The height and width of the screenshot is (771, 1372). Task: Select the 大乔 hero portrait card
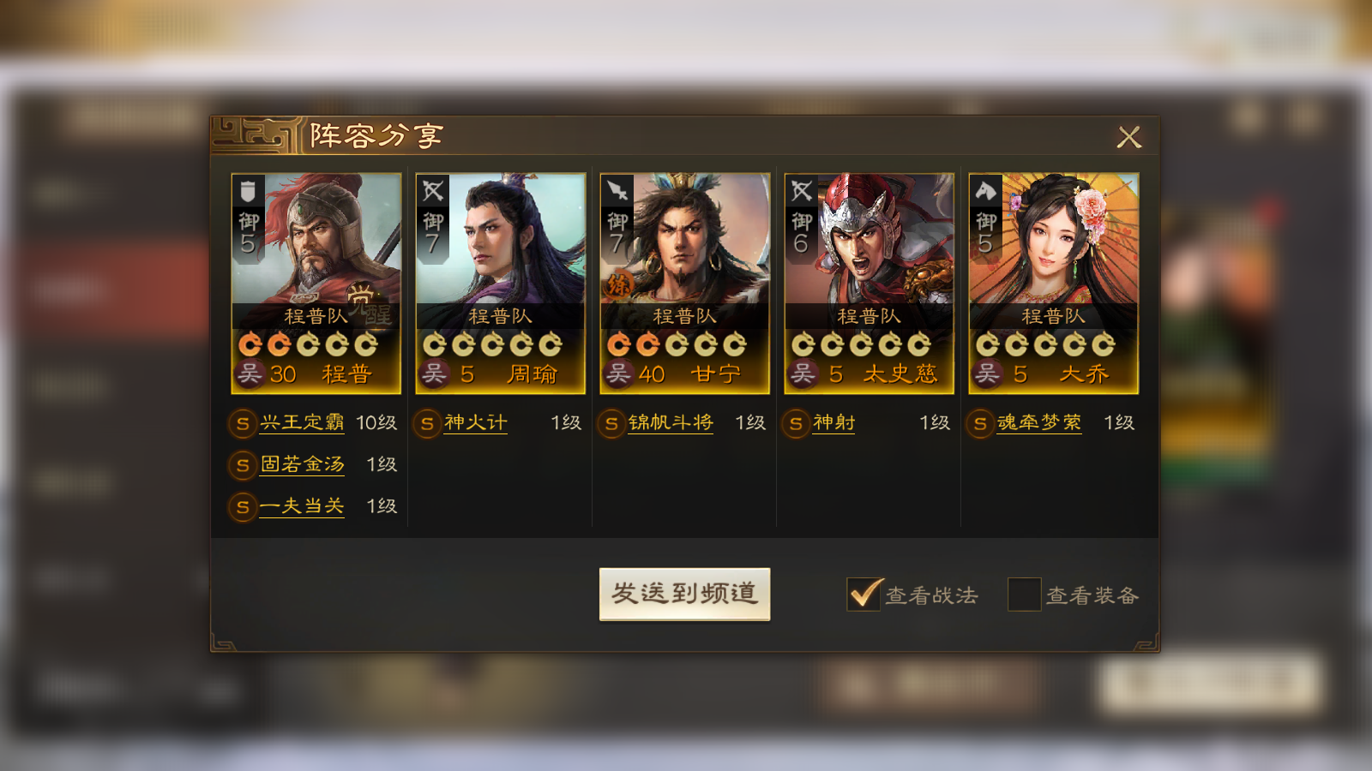(x=1054, y=284)
